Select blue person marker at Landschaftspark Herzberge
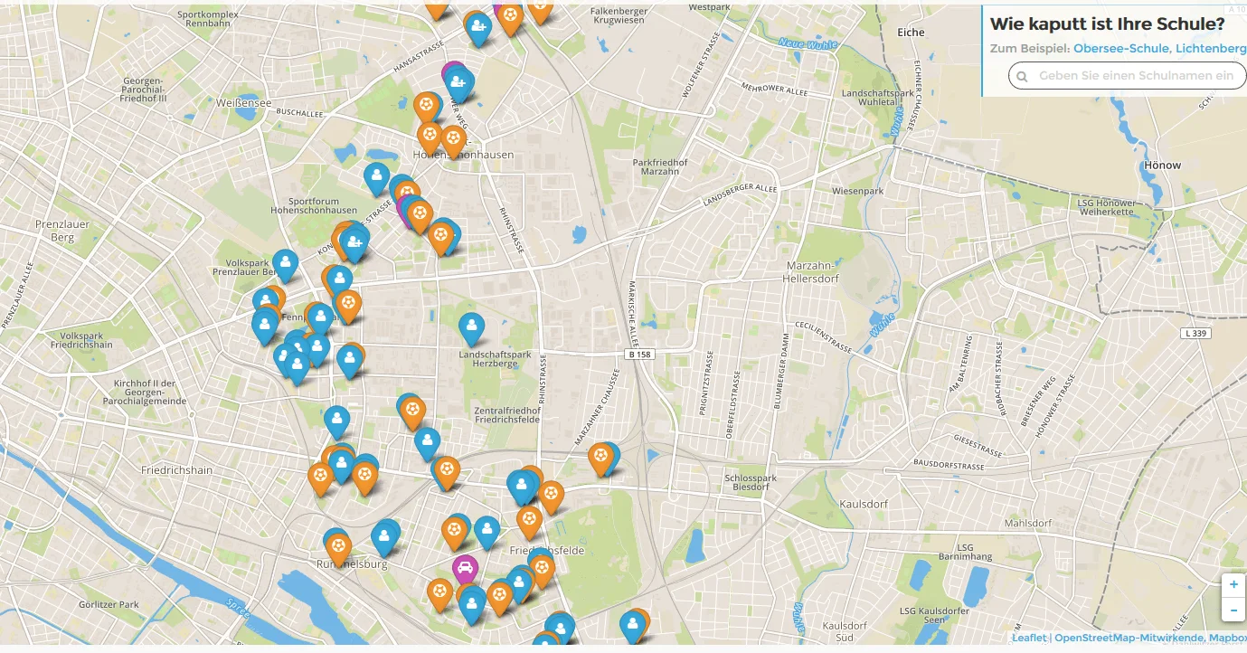 (x=471, y=327)
